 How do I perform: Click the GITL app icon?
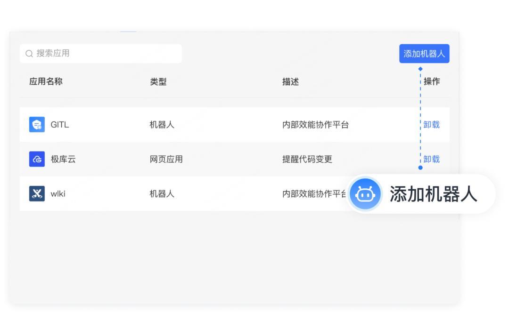click(x=37, y=124)
